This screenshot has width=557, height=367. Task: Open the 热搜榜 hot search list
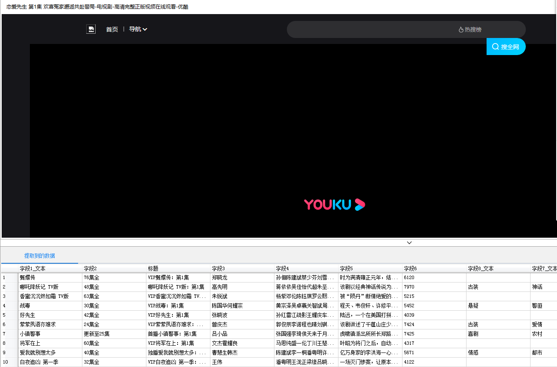470,29
